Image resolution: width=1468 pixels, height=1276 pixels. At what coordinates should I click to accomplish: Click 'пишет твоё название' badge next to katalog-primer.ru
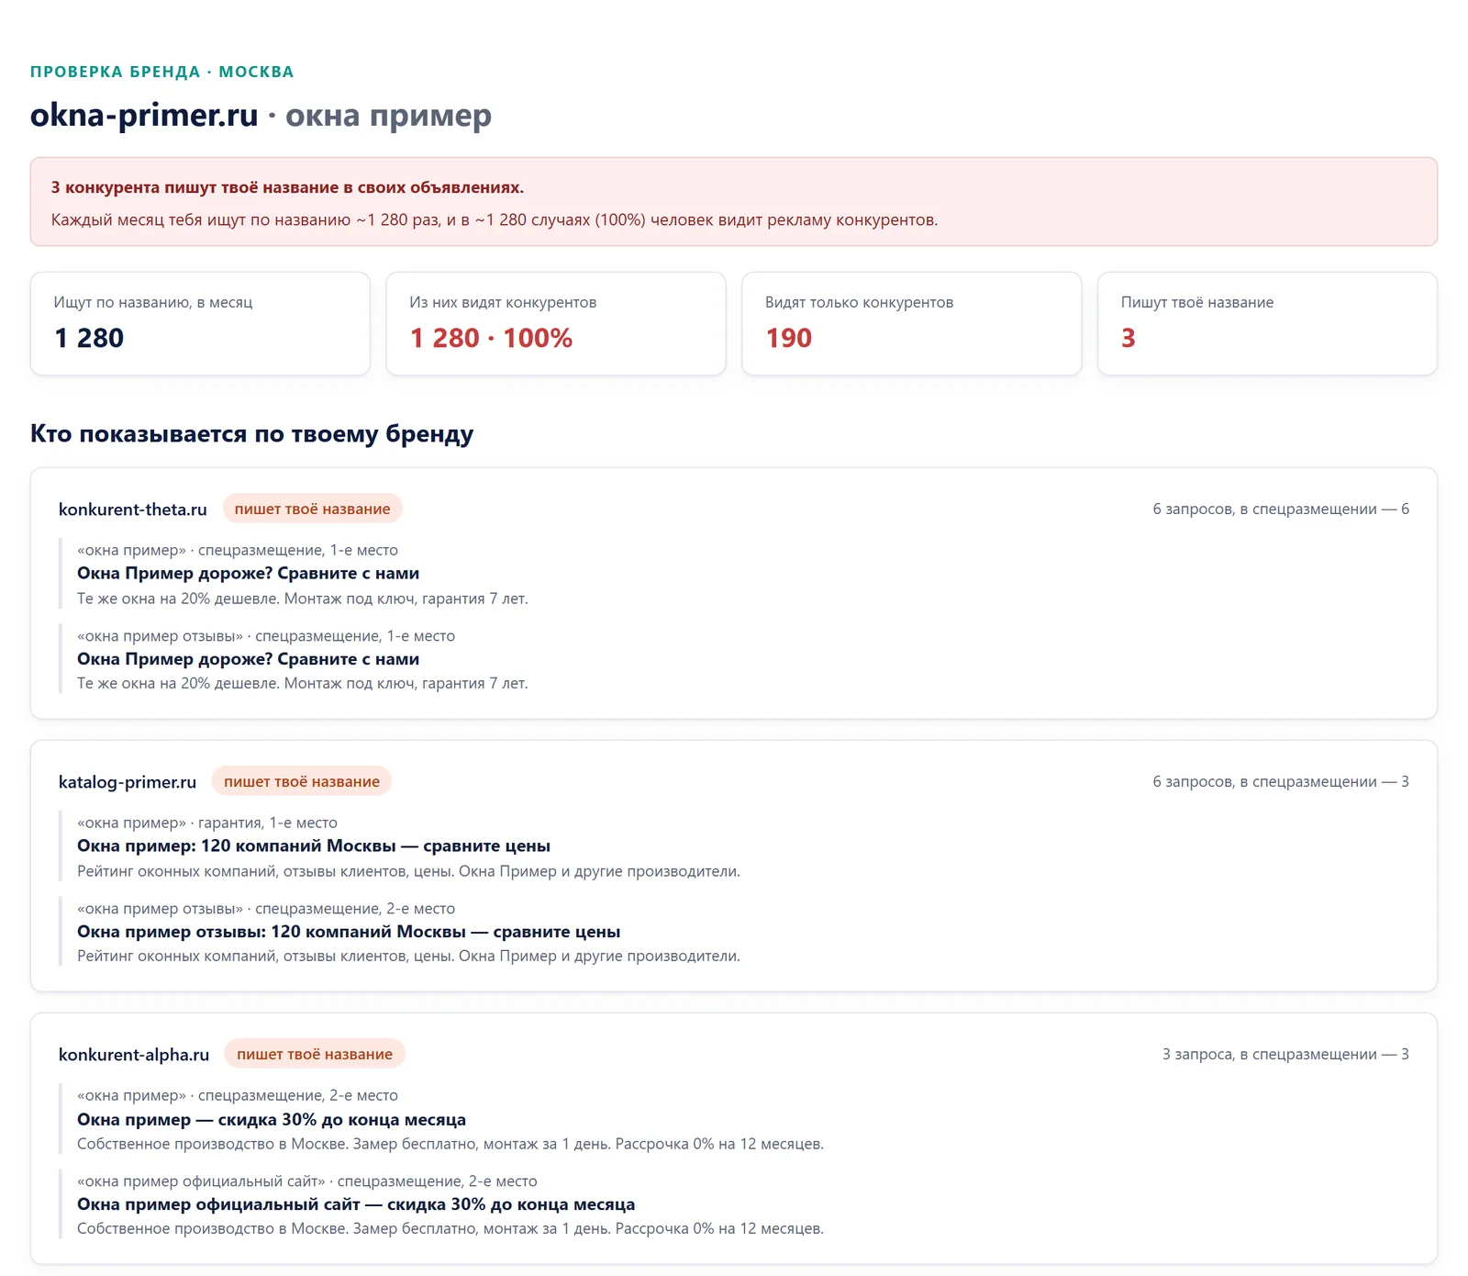pyautogui.click(x=302, y=781)
